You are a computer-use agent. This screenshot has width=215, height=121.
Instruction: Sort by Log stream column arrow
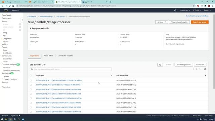(111, 75)
